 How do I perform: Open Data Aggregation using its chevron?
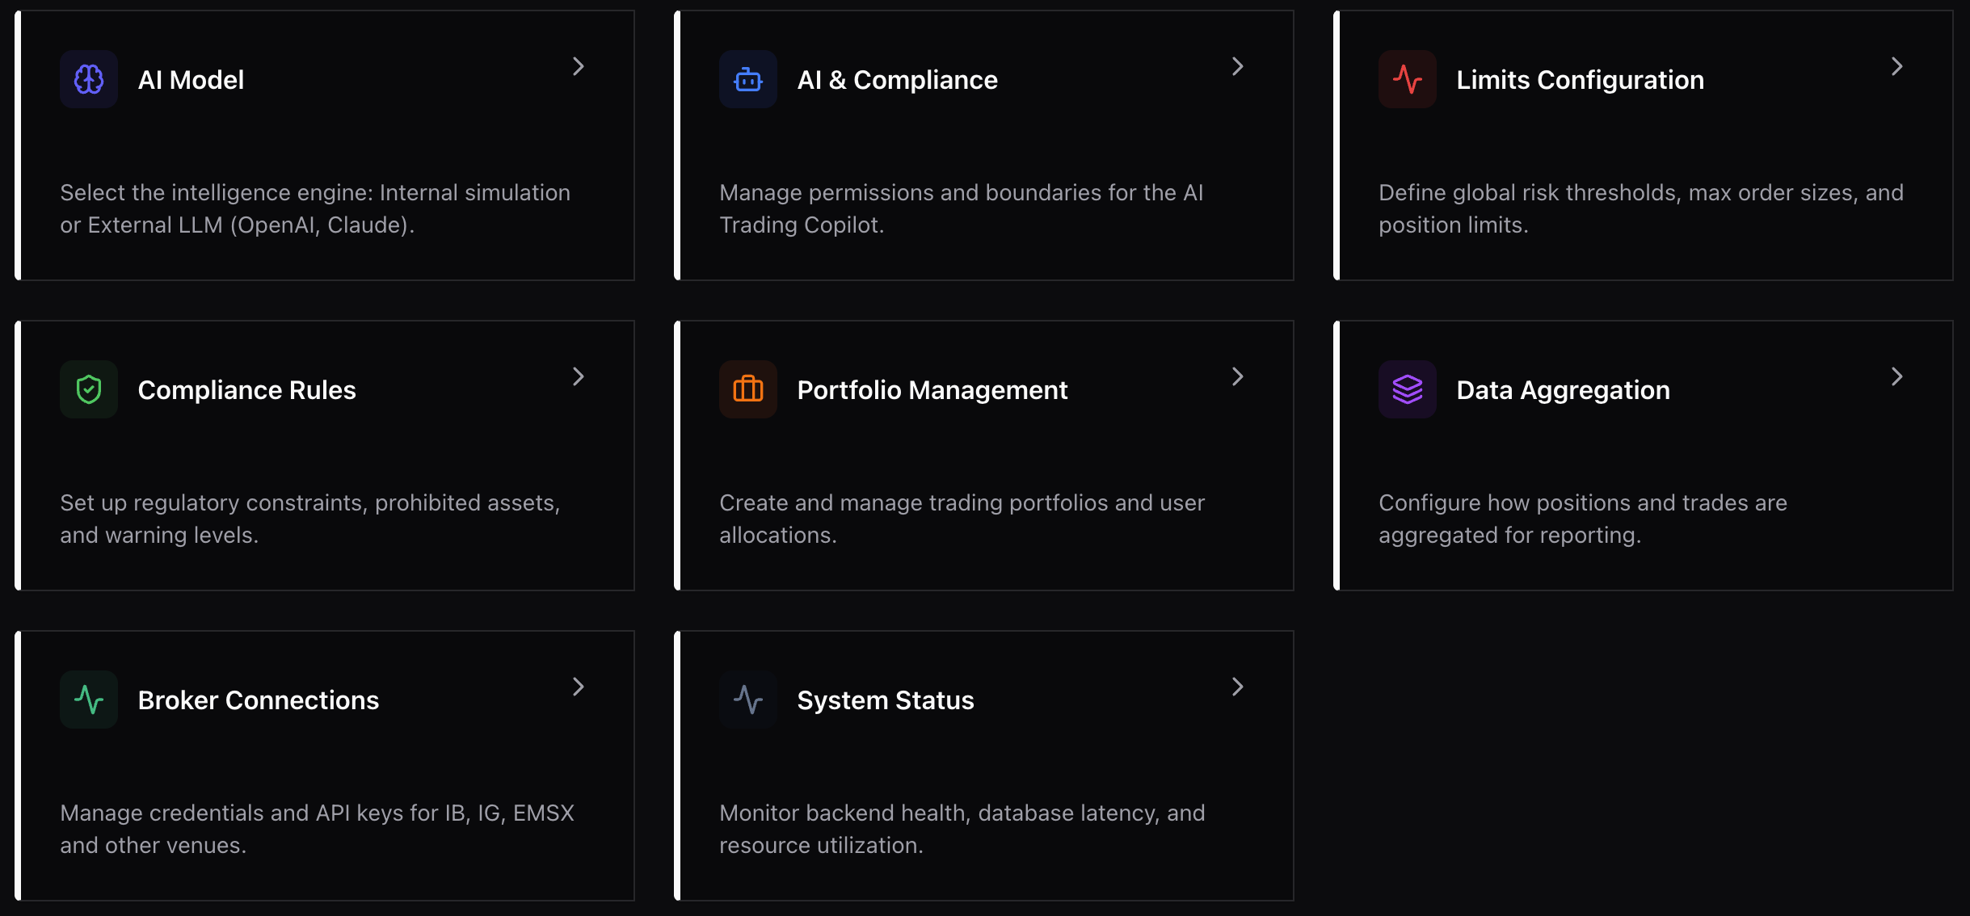1897,376
